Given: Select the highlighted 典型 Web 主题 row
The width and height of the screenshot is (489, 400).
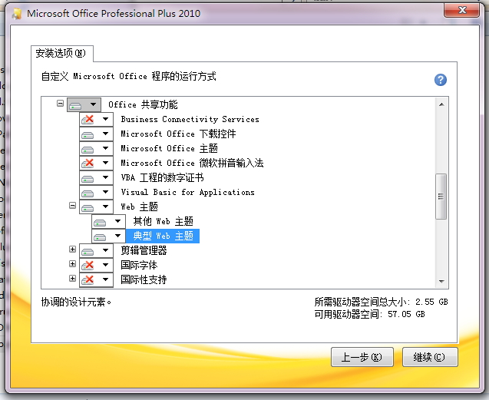Looking at the screenshot, I should (163, 236).
